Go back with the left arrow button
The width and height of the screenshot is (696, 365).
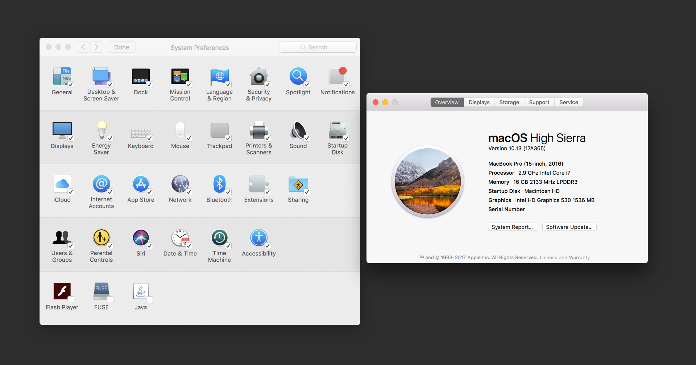(x=83, y=47)
